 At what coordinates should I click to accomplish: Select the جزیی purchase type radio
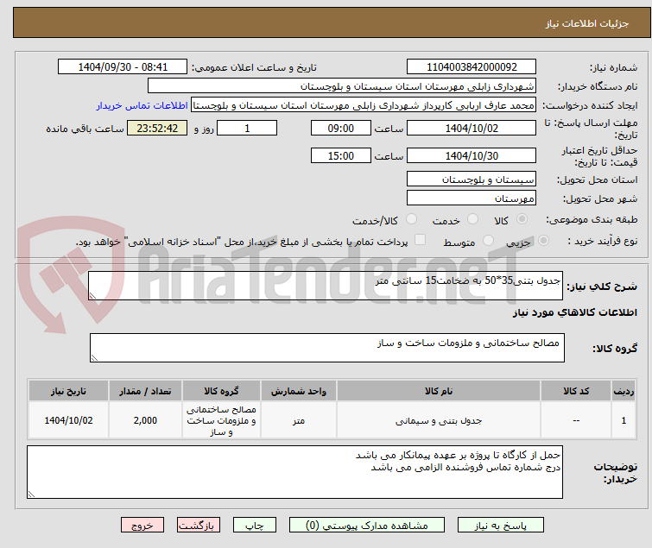(543, 240)
